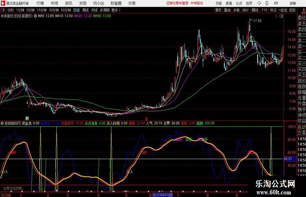Switch to 30分钟 period tab
This screenshot has height=197, width=306.
(x=54, y=10)
